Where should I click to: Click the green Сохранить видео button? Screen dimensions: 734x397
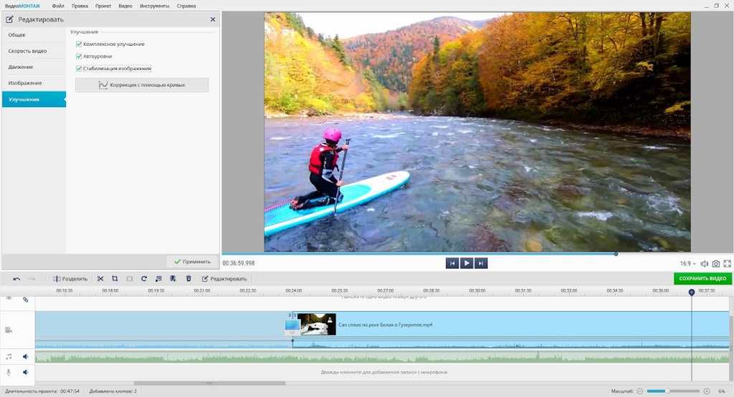tap(702, 278)
